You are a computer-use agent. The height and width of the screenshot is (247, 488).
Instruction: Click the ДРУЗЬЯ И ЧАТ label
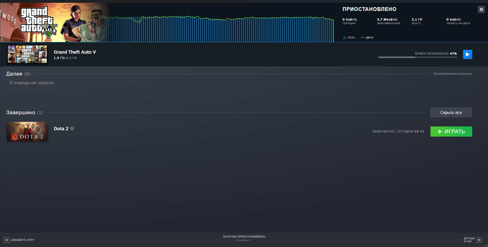point(469,240)
